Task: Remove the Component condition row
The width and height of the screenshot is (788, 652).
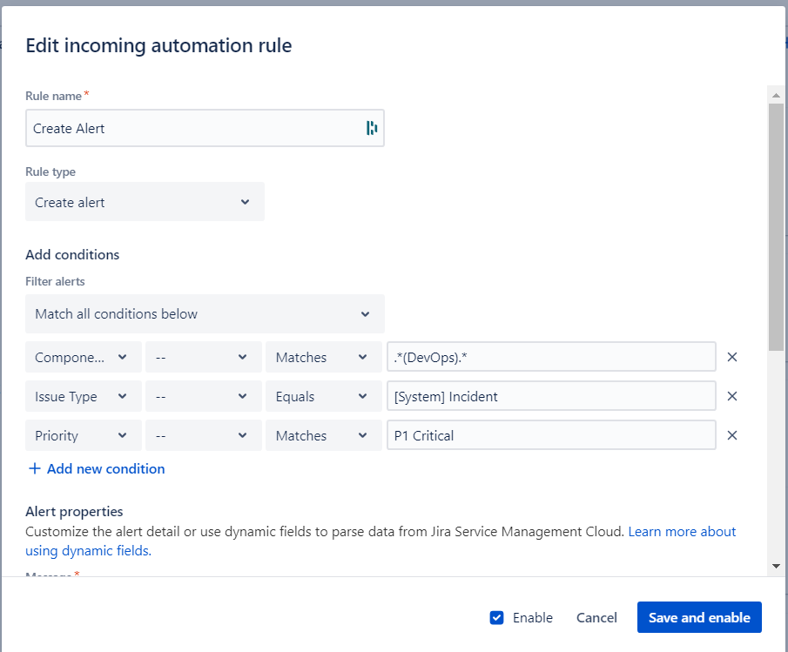Action: [x=731, y=357]
